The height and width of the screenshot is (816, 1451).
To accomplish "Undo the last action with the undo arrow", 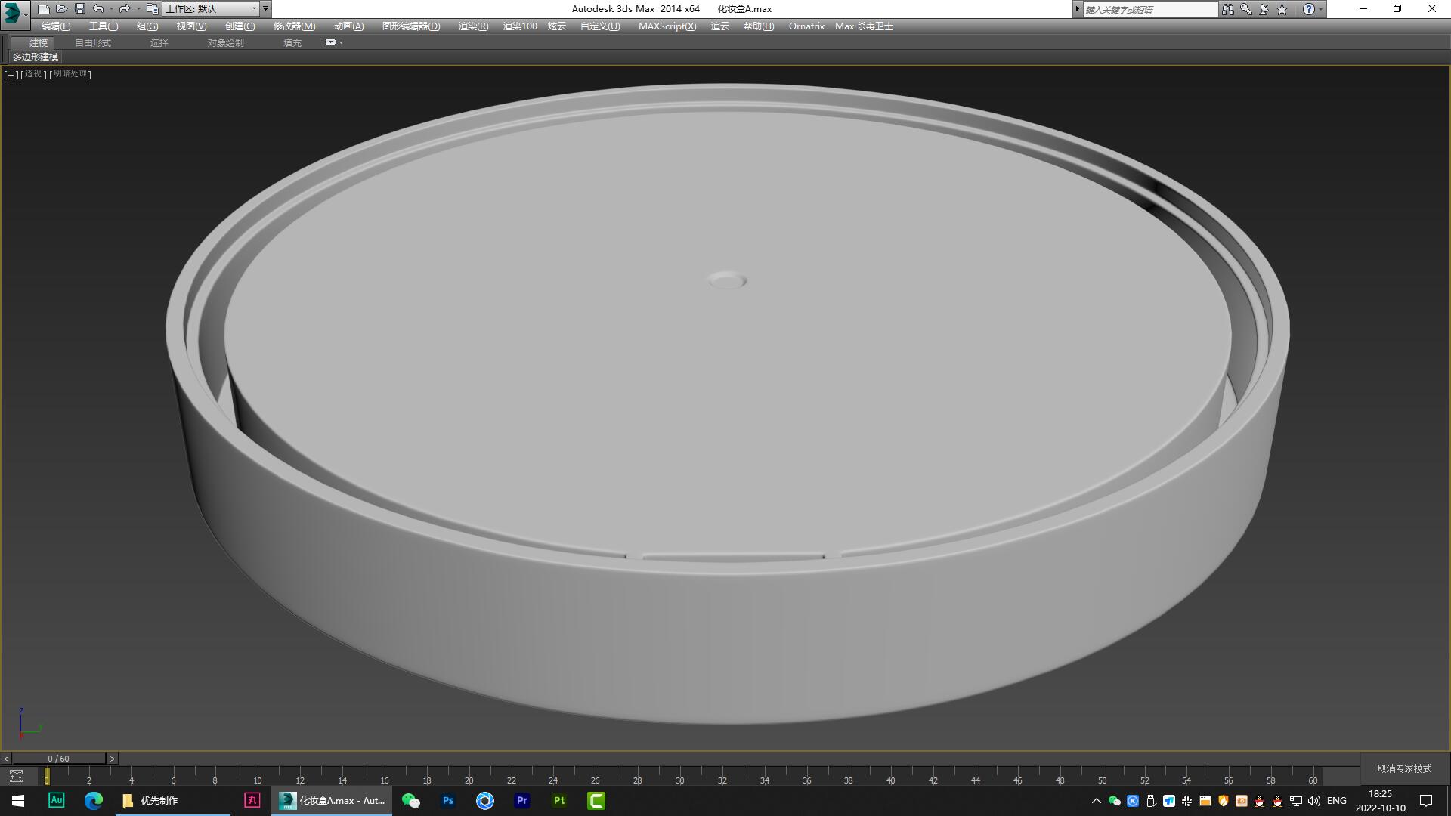I will tap(97, 9).
